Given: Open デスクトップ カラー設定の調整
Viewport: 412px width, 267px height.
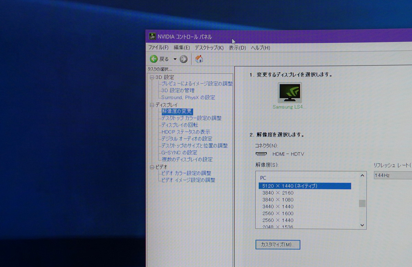Looking at the screenshot, I should click(192, 118).
